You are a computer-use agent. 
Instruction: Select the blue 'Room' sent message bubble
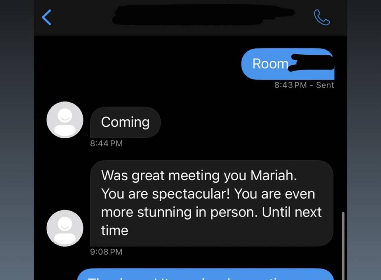[x=288, y=64]
